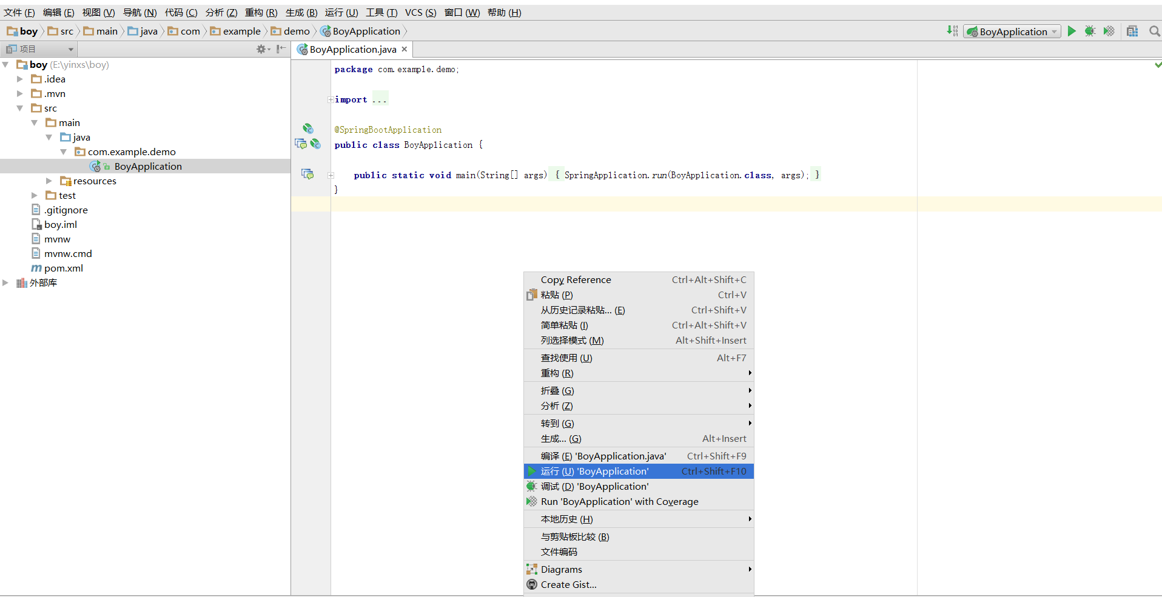Choose Run 'BoyApplication' with Coverage
The width and height of the screenshot is (1162, 597).
pos(639,501)
